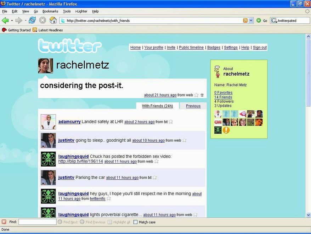Expand the Forward button history dropdown
Screen dimensions: 311x234
pos(26,21)
